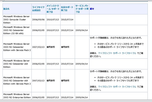Click 2007/03/13 in Datacenter Edition with Service Pack 2 row

coord(38,47)
